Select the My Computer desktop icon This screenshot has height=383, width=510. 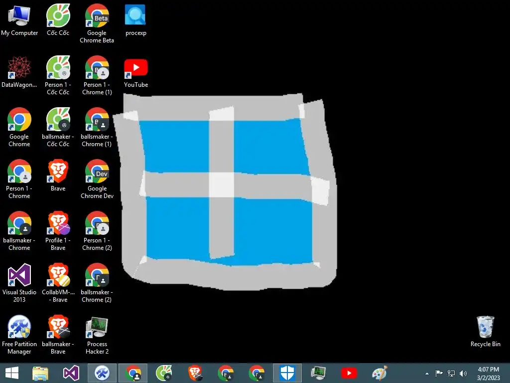19,20
